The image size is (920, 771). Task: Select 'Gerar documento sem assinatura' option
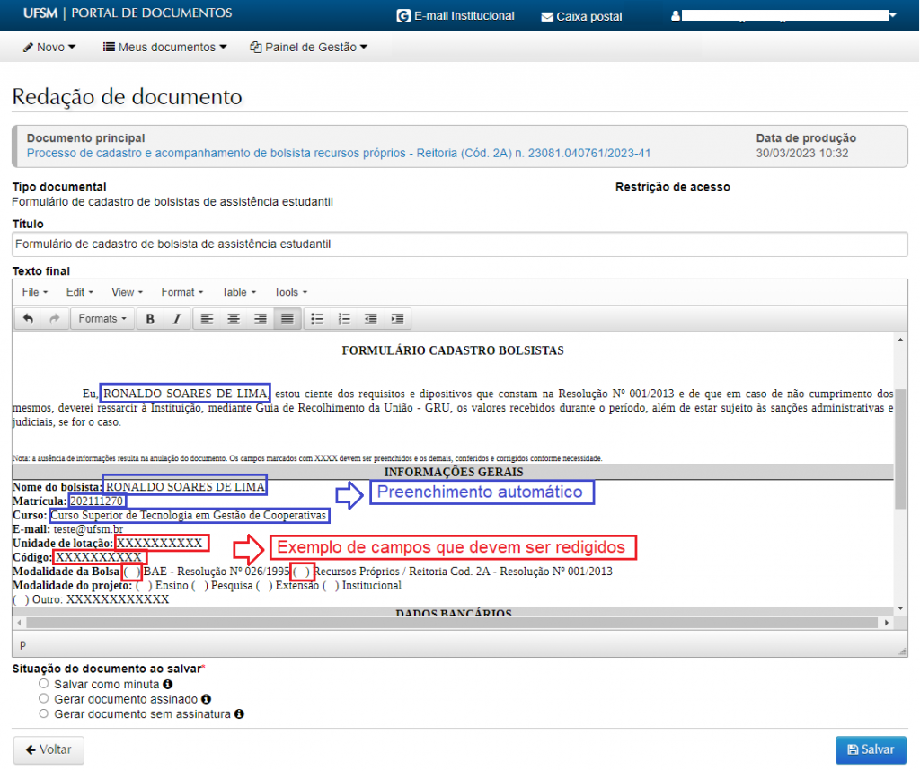(43, 713)
